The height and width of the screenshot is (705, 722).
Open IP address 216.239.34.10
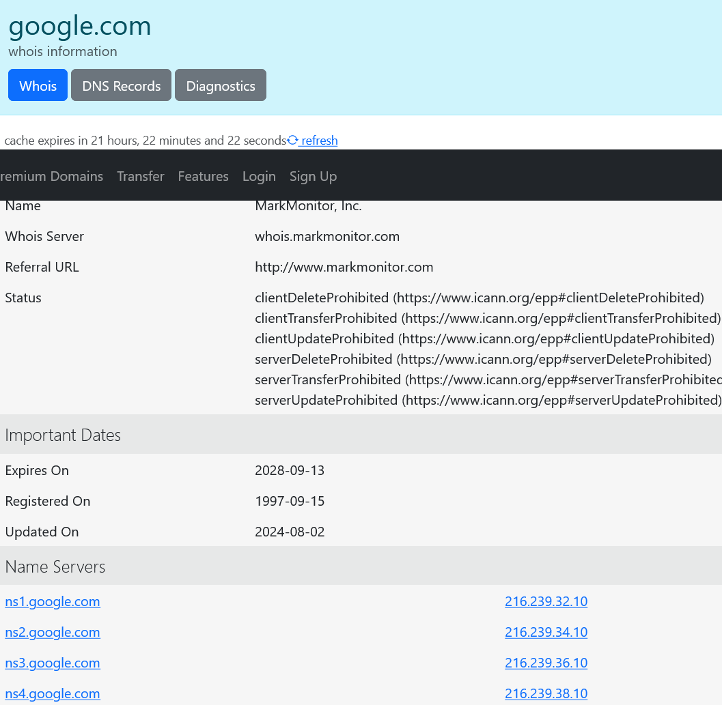(x=546, y=632)
